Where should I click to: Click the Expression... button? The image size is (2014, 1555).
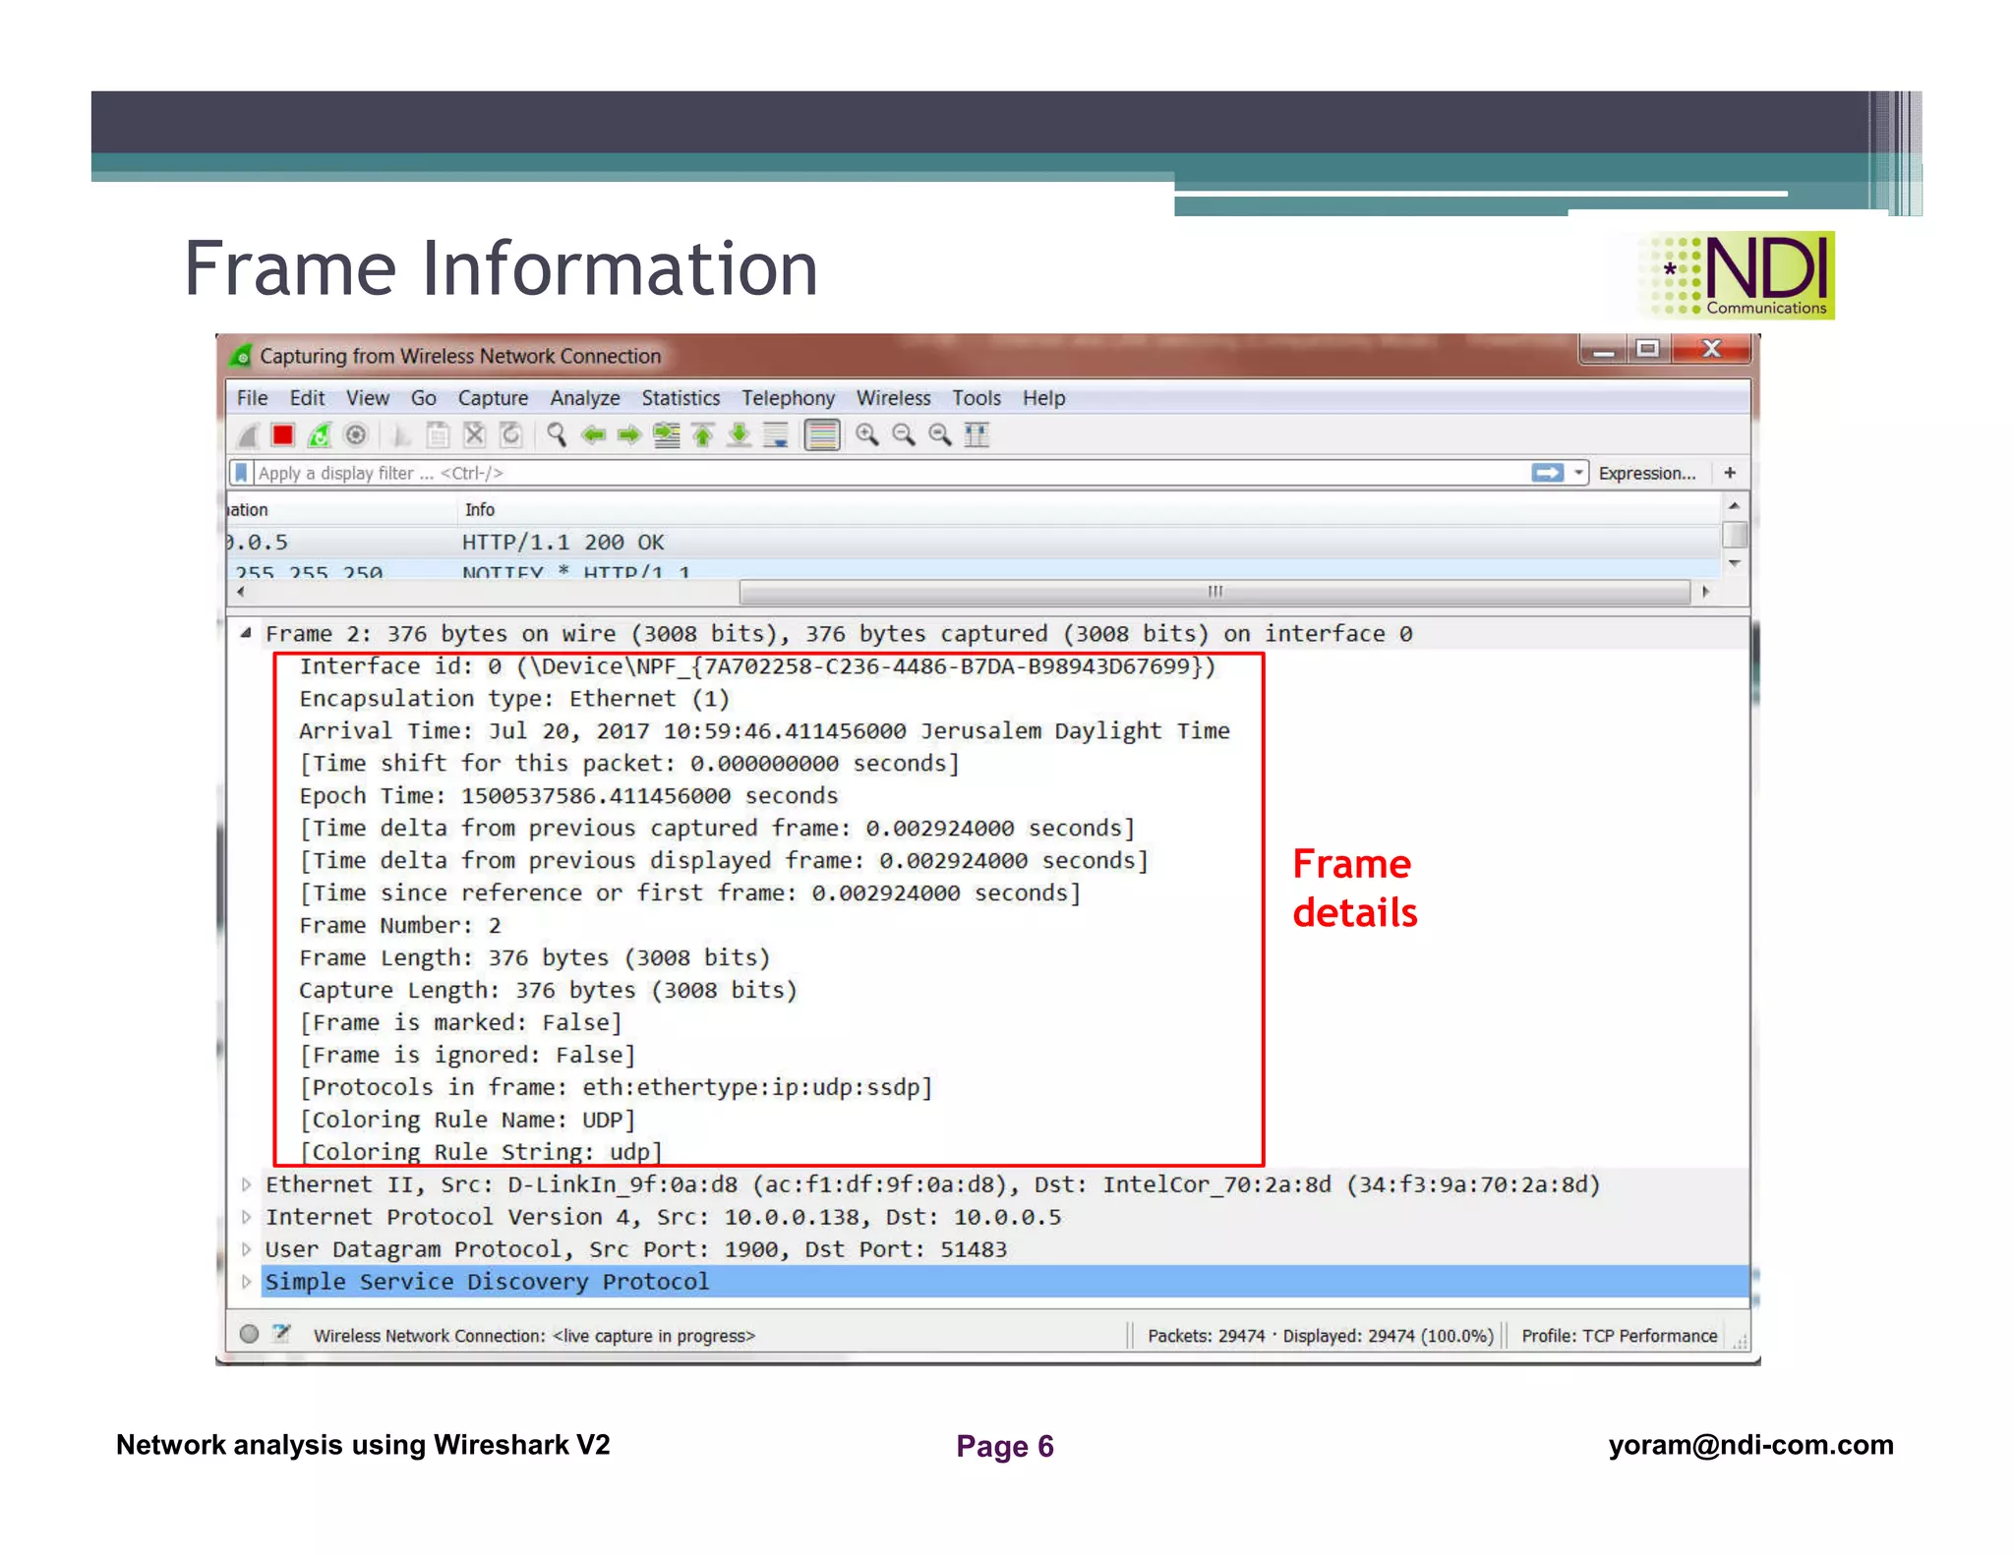(x=1646, y=473)
